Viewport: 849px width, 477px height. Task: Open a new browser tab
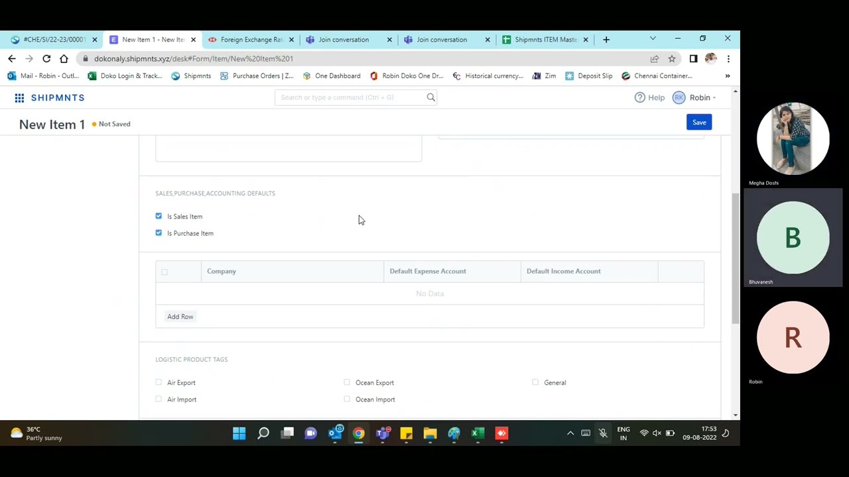606,40
